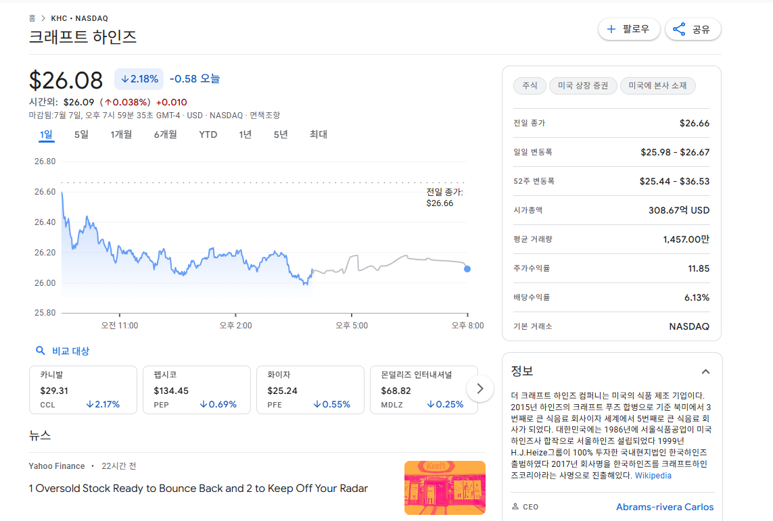Switch to the 1개월 chart tab
The image size is (773, 521).
[x=121, y=134]
